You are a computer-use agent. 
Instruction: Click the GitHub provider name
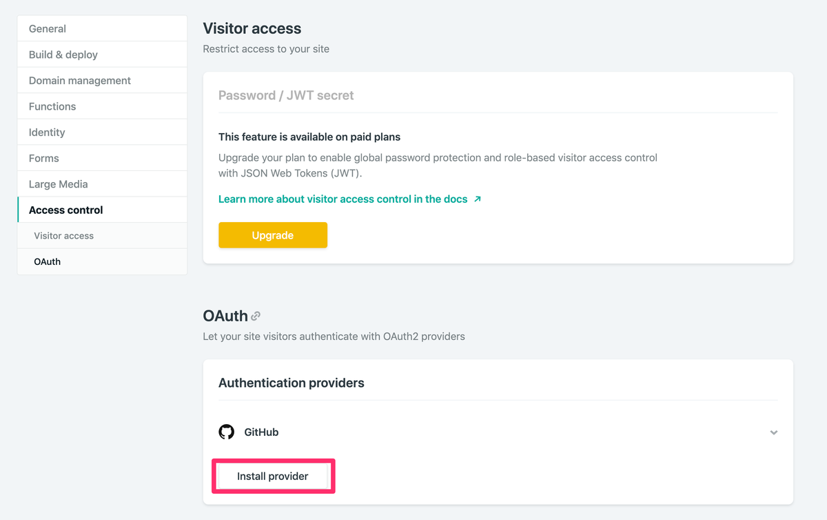[x=261, y=432]
